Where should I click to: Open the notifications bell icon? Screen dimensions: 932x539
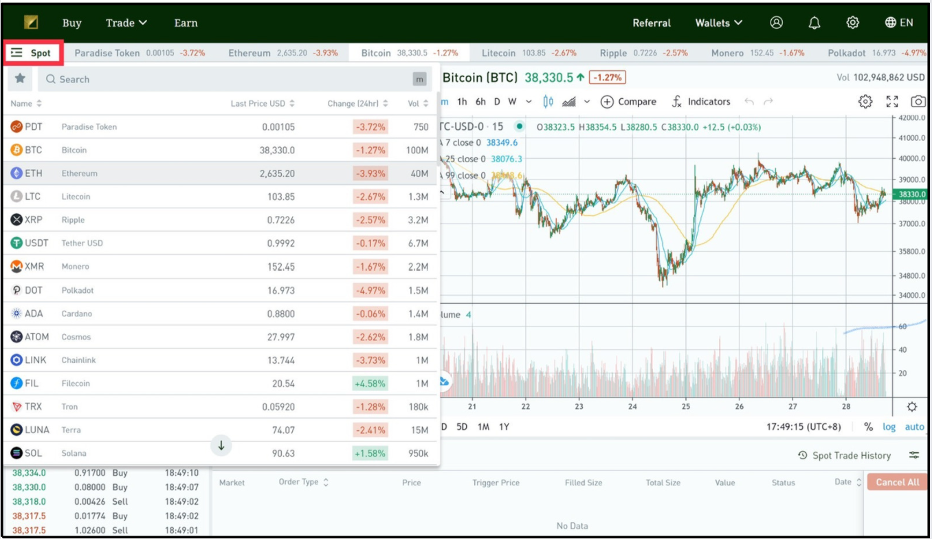(x=814, y=23)
